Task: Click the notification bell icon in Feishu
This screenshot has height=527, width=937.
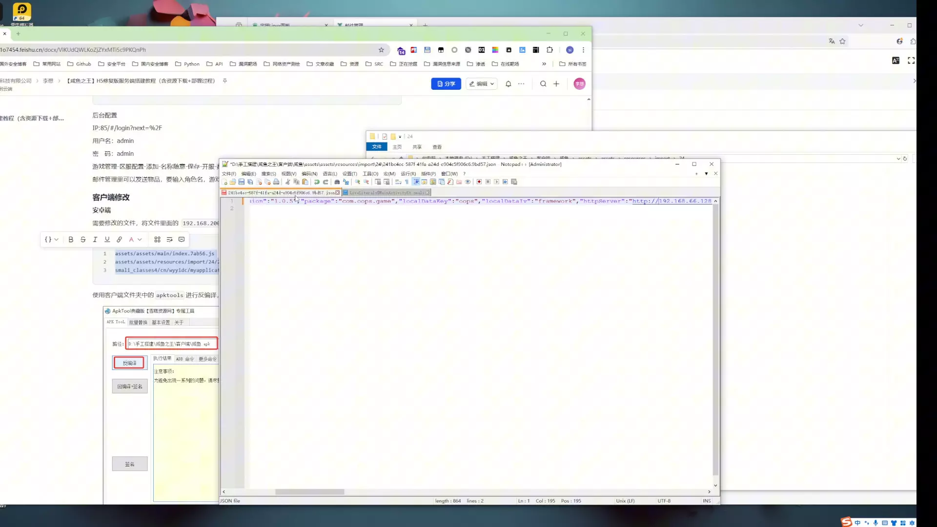Action: click(x=508, y=84)
